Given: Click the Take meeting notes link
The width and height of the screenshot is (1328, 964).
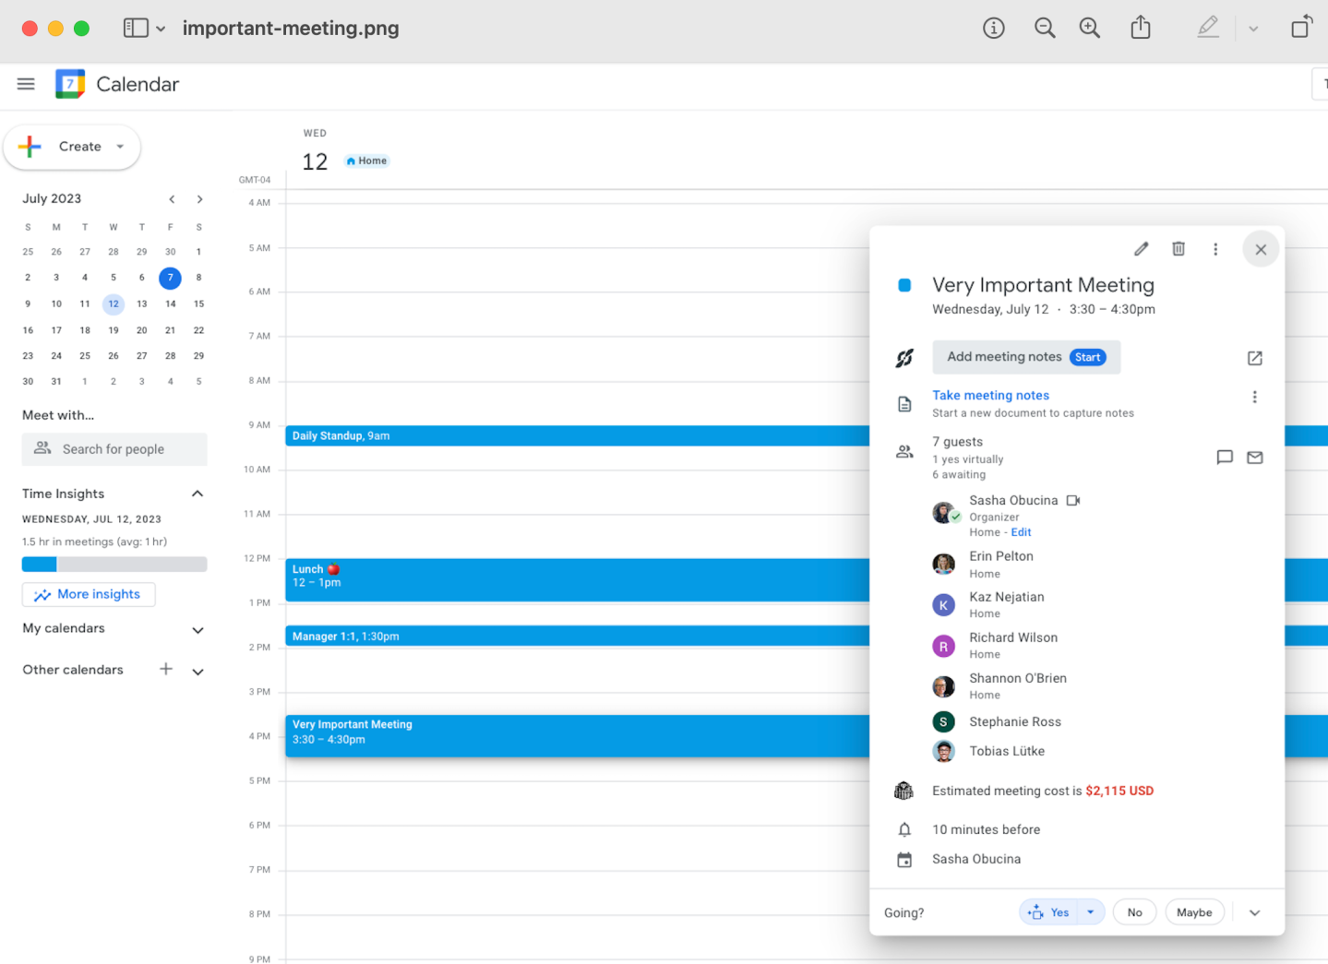Looking at the screenshot, I should [x=990, y=395].
